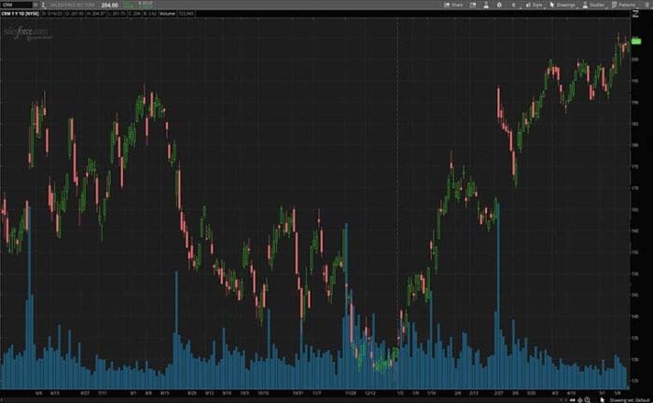This screenshot has width=653, height=403.
Task: Open the Patterns menu
Action: click(x=624, y=5)
